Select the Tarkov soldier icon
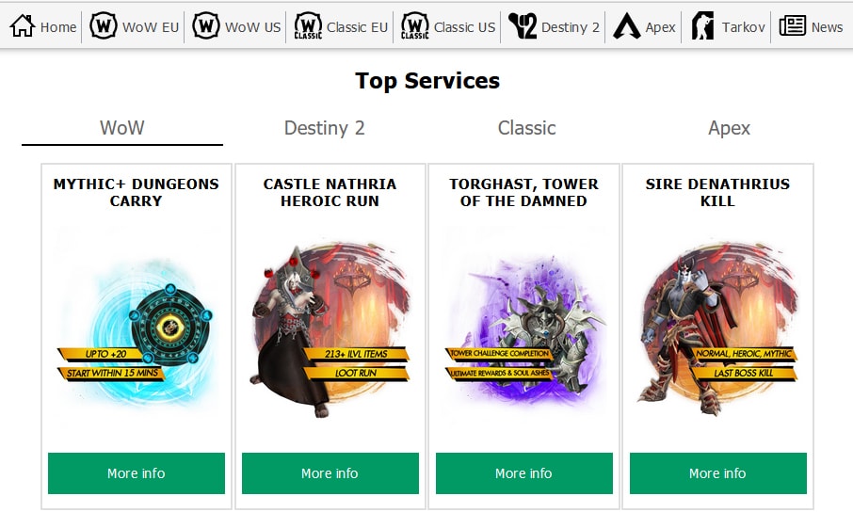The width and height of the screenshot is (853, 512). [x=702, y=26]
